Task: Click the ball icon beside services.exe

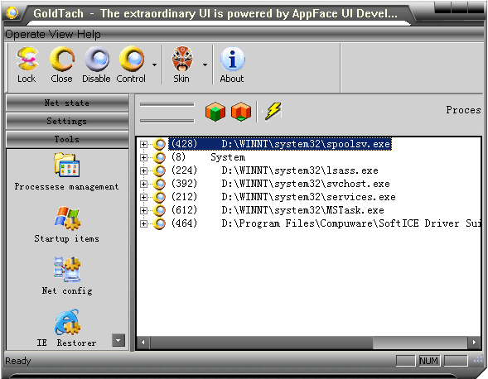Action: click(159, 197)
